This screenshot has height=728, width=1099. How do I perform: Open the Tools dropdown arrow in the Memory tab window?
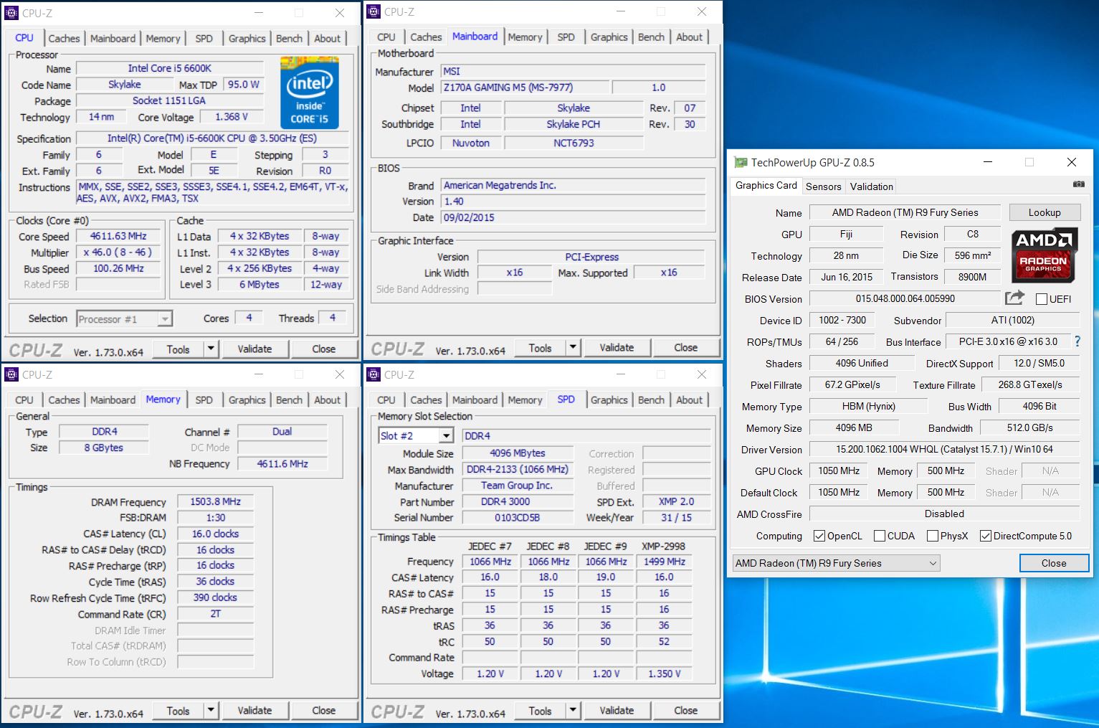click(x=211, y=711)
